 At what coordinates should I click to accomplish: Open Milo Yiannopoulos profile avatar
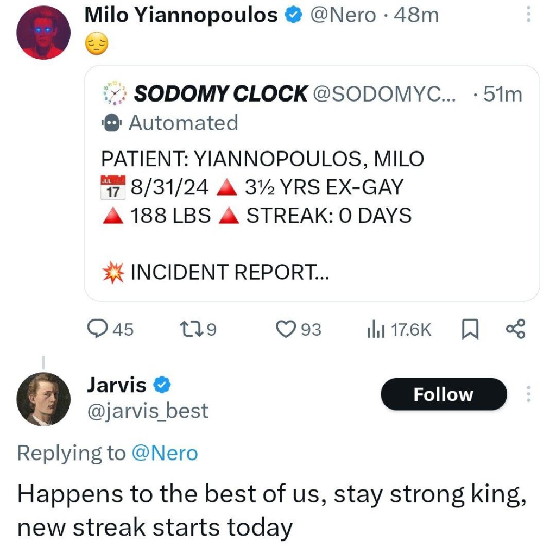click(x=43, y=33)
